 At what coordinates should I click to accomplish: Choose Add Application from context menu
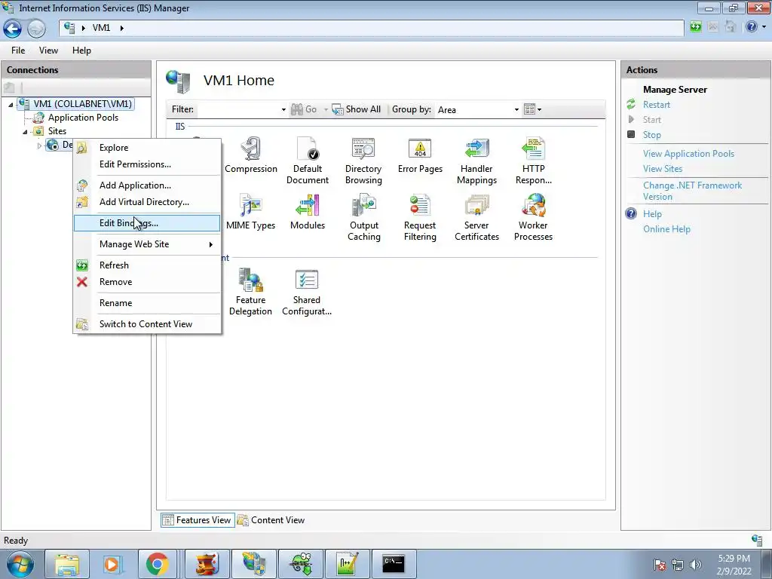(147, 185)
